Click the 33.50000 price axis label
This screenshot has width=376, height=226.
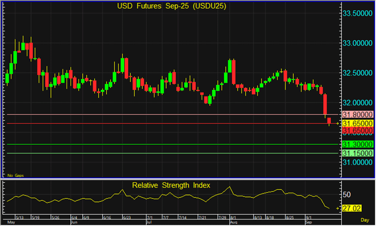click(357, 13)
